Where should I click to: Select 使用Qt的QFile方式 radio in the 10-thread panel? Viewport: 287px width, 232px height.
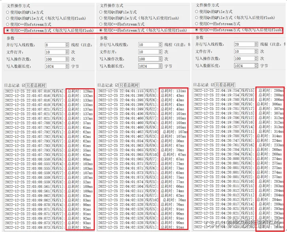point(101,12)
